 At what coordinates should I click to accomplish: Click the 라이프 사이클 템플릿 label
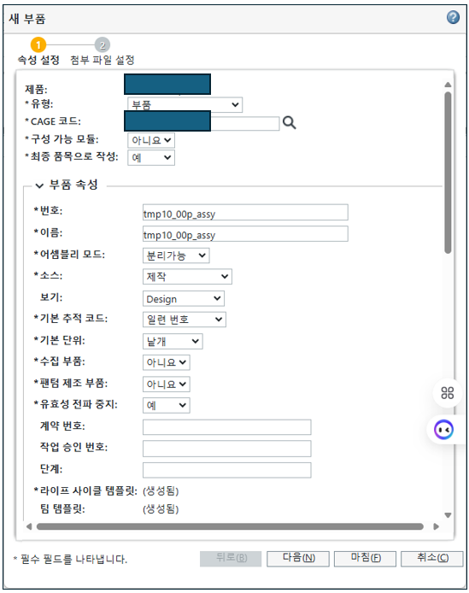pos(89,490)
